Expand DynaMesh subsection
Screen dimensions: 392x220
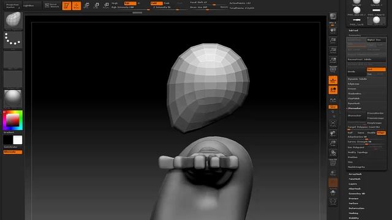(354, 103)
